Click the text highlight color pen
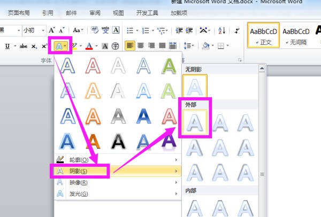Viewport: 321px width, 217px height. tap(74, 46)
